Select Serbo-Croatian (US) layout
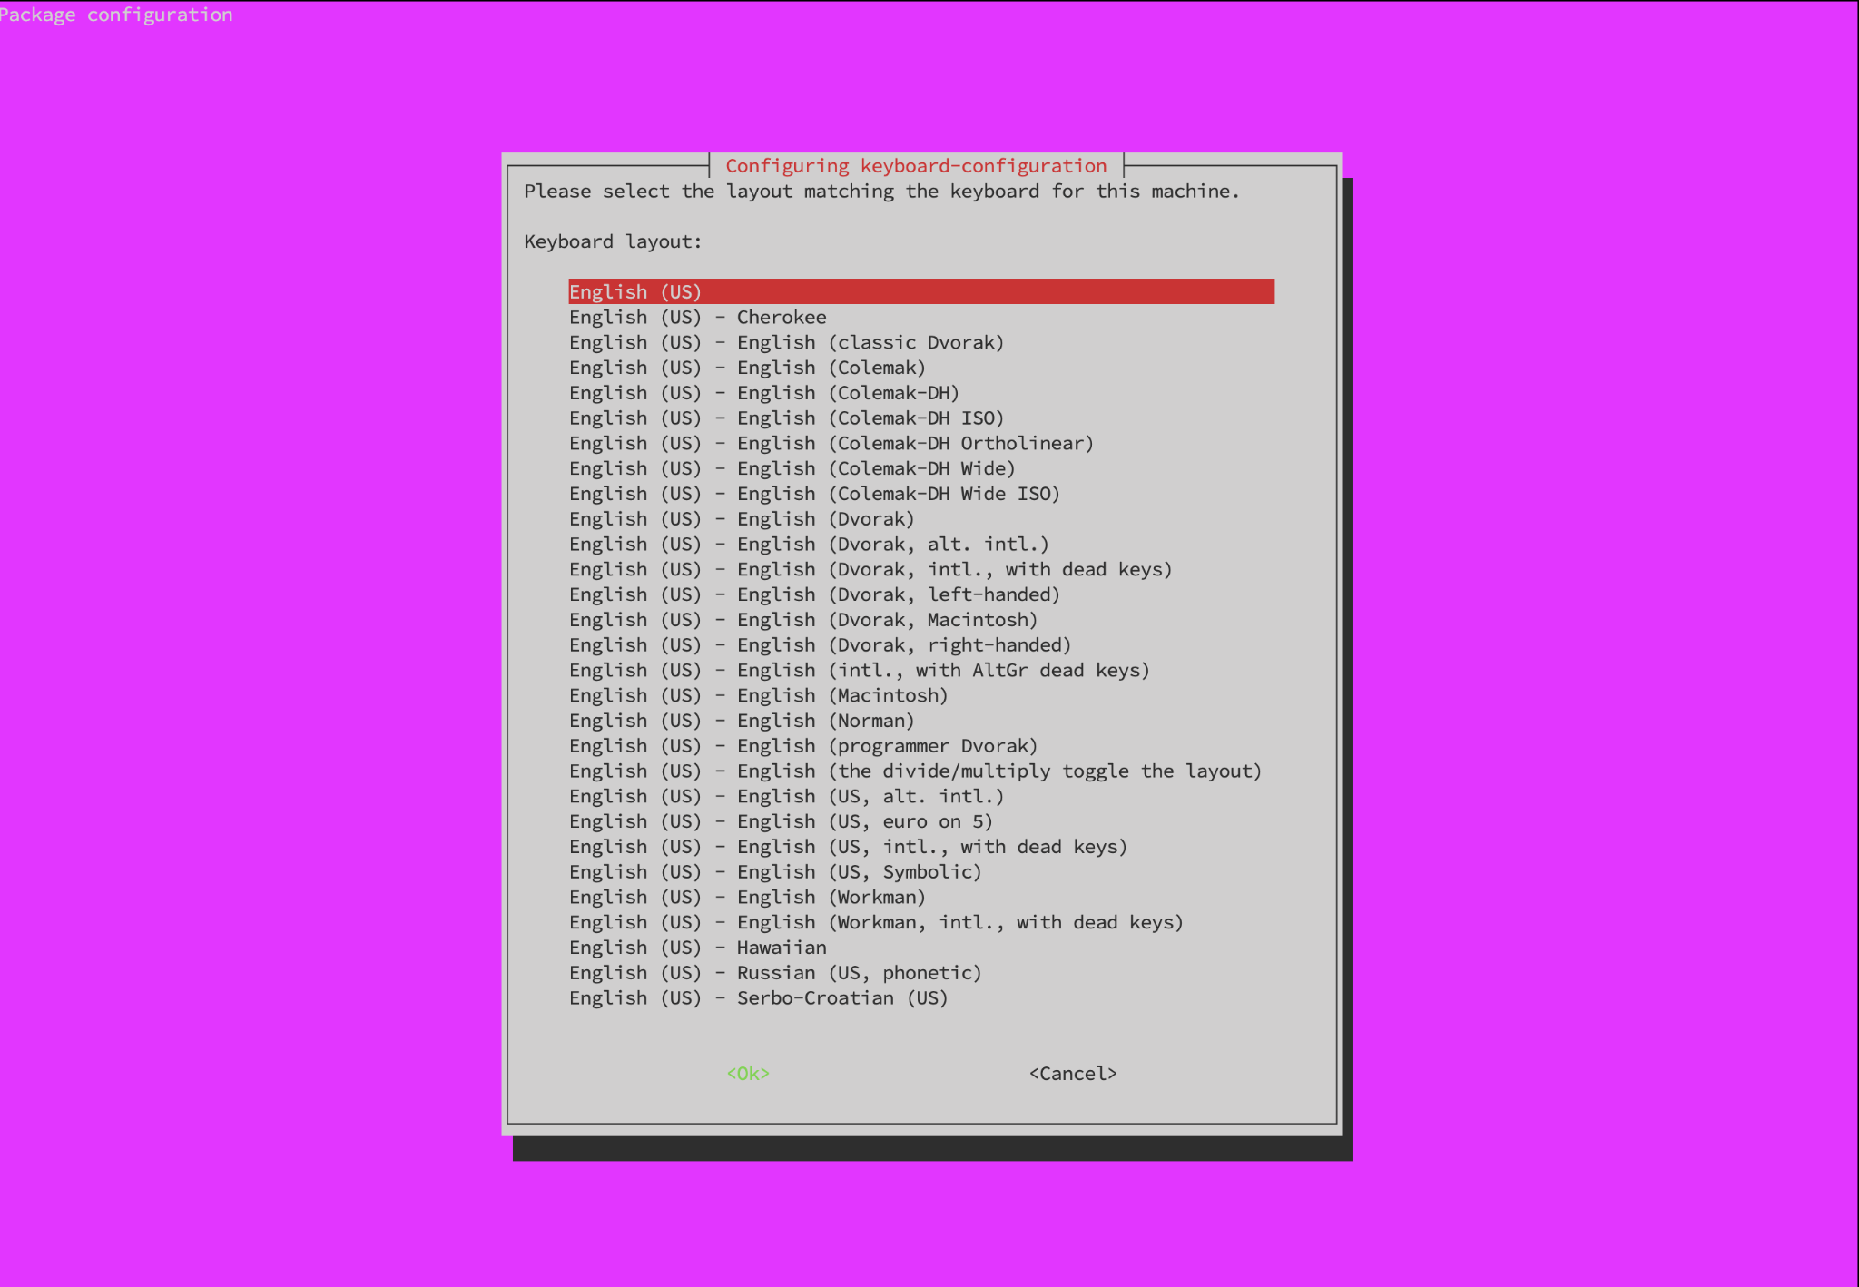 click(x=758, y=998)
